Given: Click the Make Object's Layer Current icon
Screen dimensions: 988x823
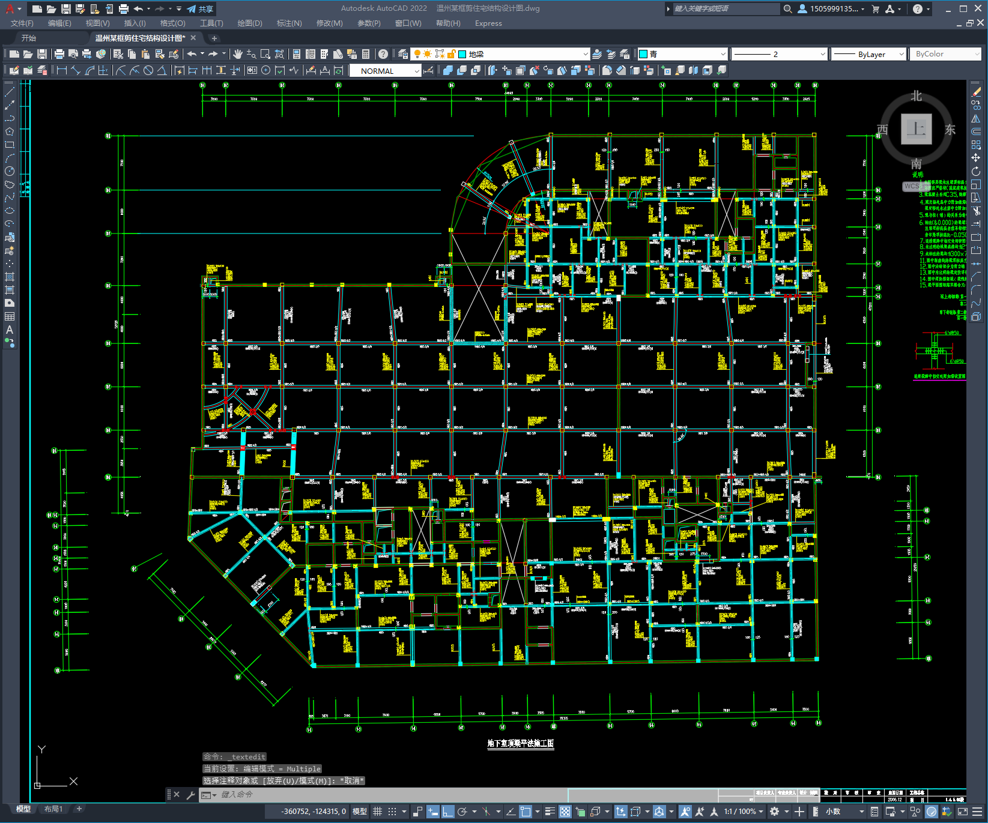Looking at the screenshot, I should tap(597, 54).
